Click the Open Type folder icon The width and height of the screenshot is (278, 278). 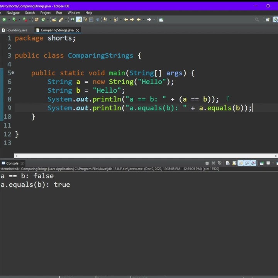click(54, 20)
